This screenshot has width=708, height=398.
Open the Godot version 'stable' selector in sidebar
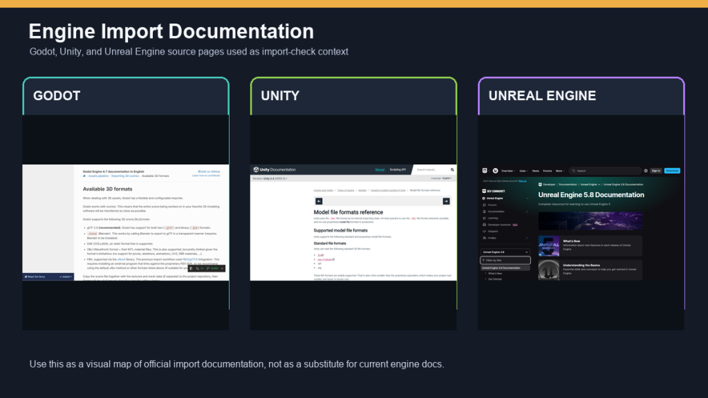click(66, 276)
